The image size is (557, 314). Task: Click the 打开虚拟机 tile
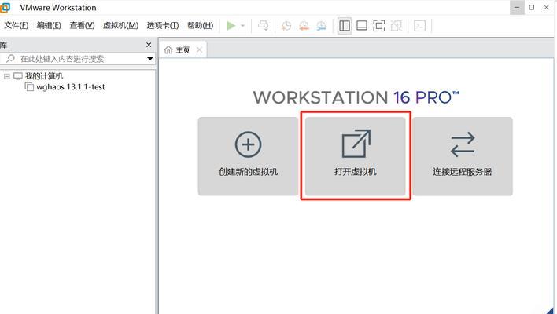tap(356, 156)
